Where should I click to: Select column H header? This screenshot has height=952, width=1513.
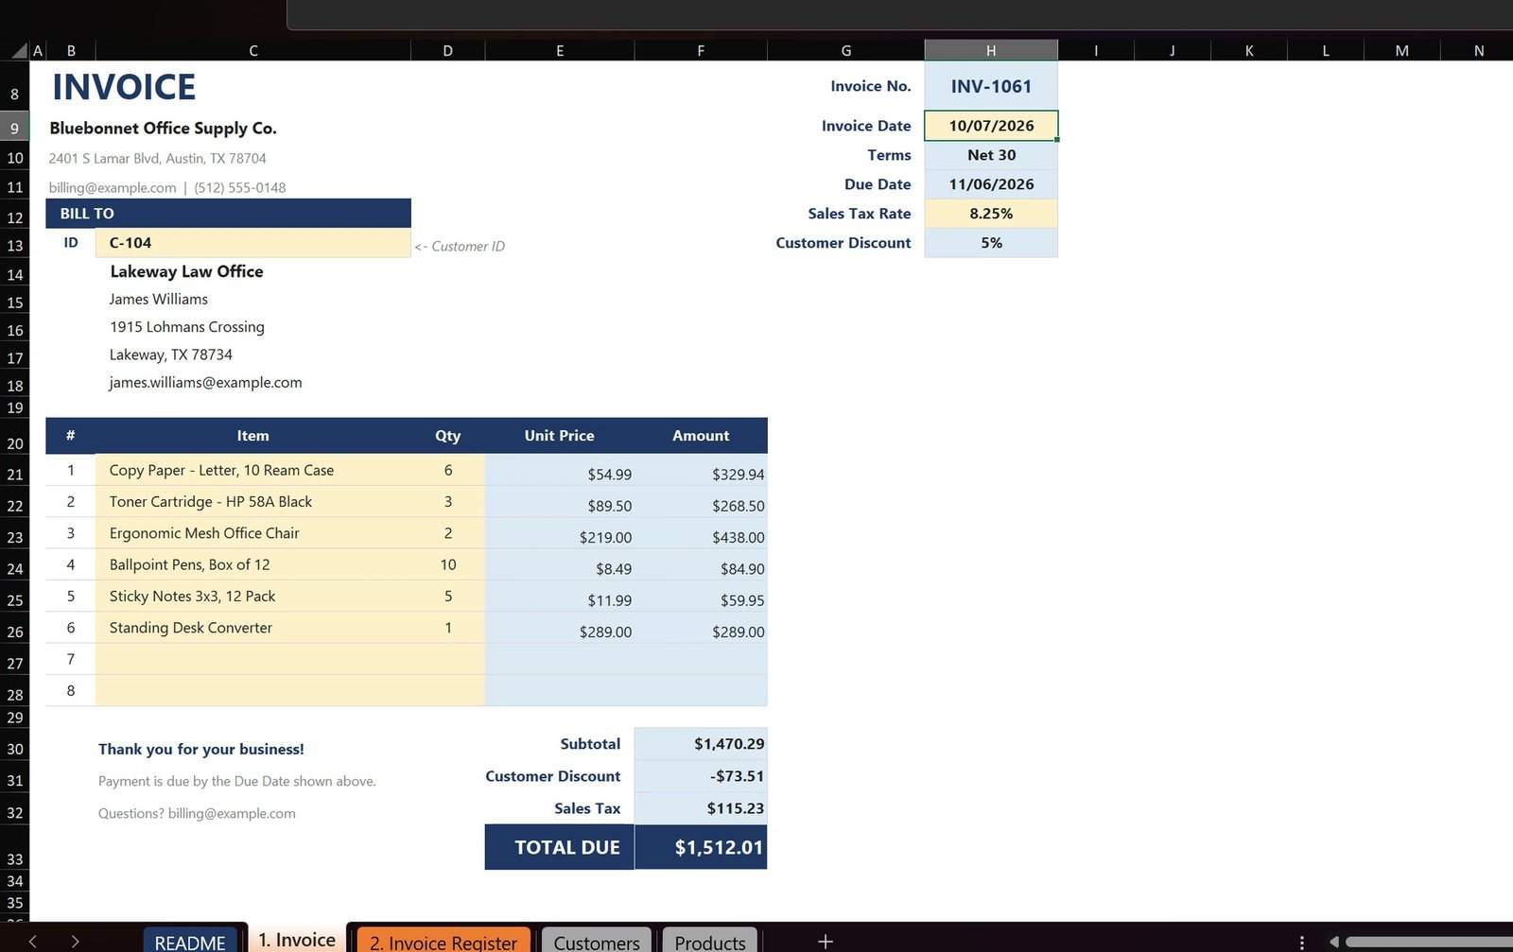[991, 50]
